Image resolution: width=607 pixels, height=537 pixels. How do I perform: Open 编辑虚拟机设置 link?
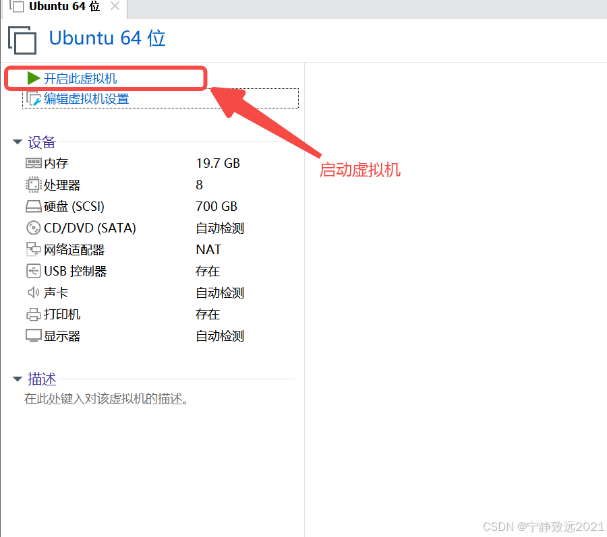click(x=86, y=99)
